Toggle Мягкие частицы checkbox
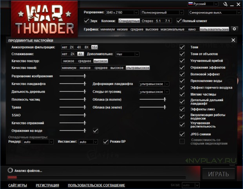 click(182, 94)
